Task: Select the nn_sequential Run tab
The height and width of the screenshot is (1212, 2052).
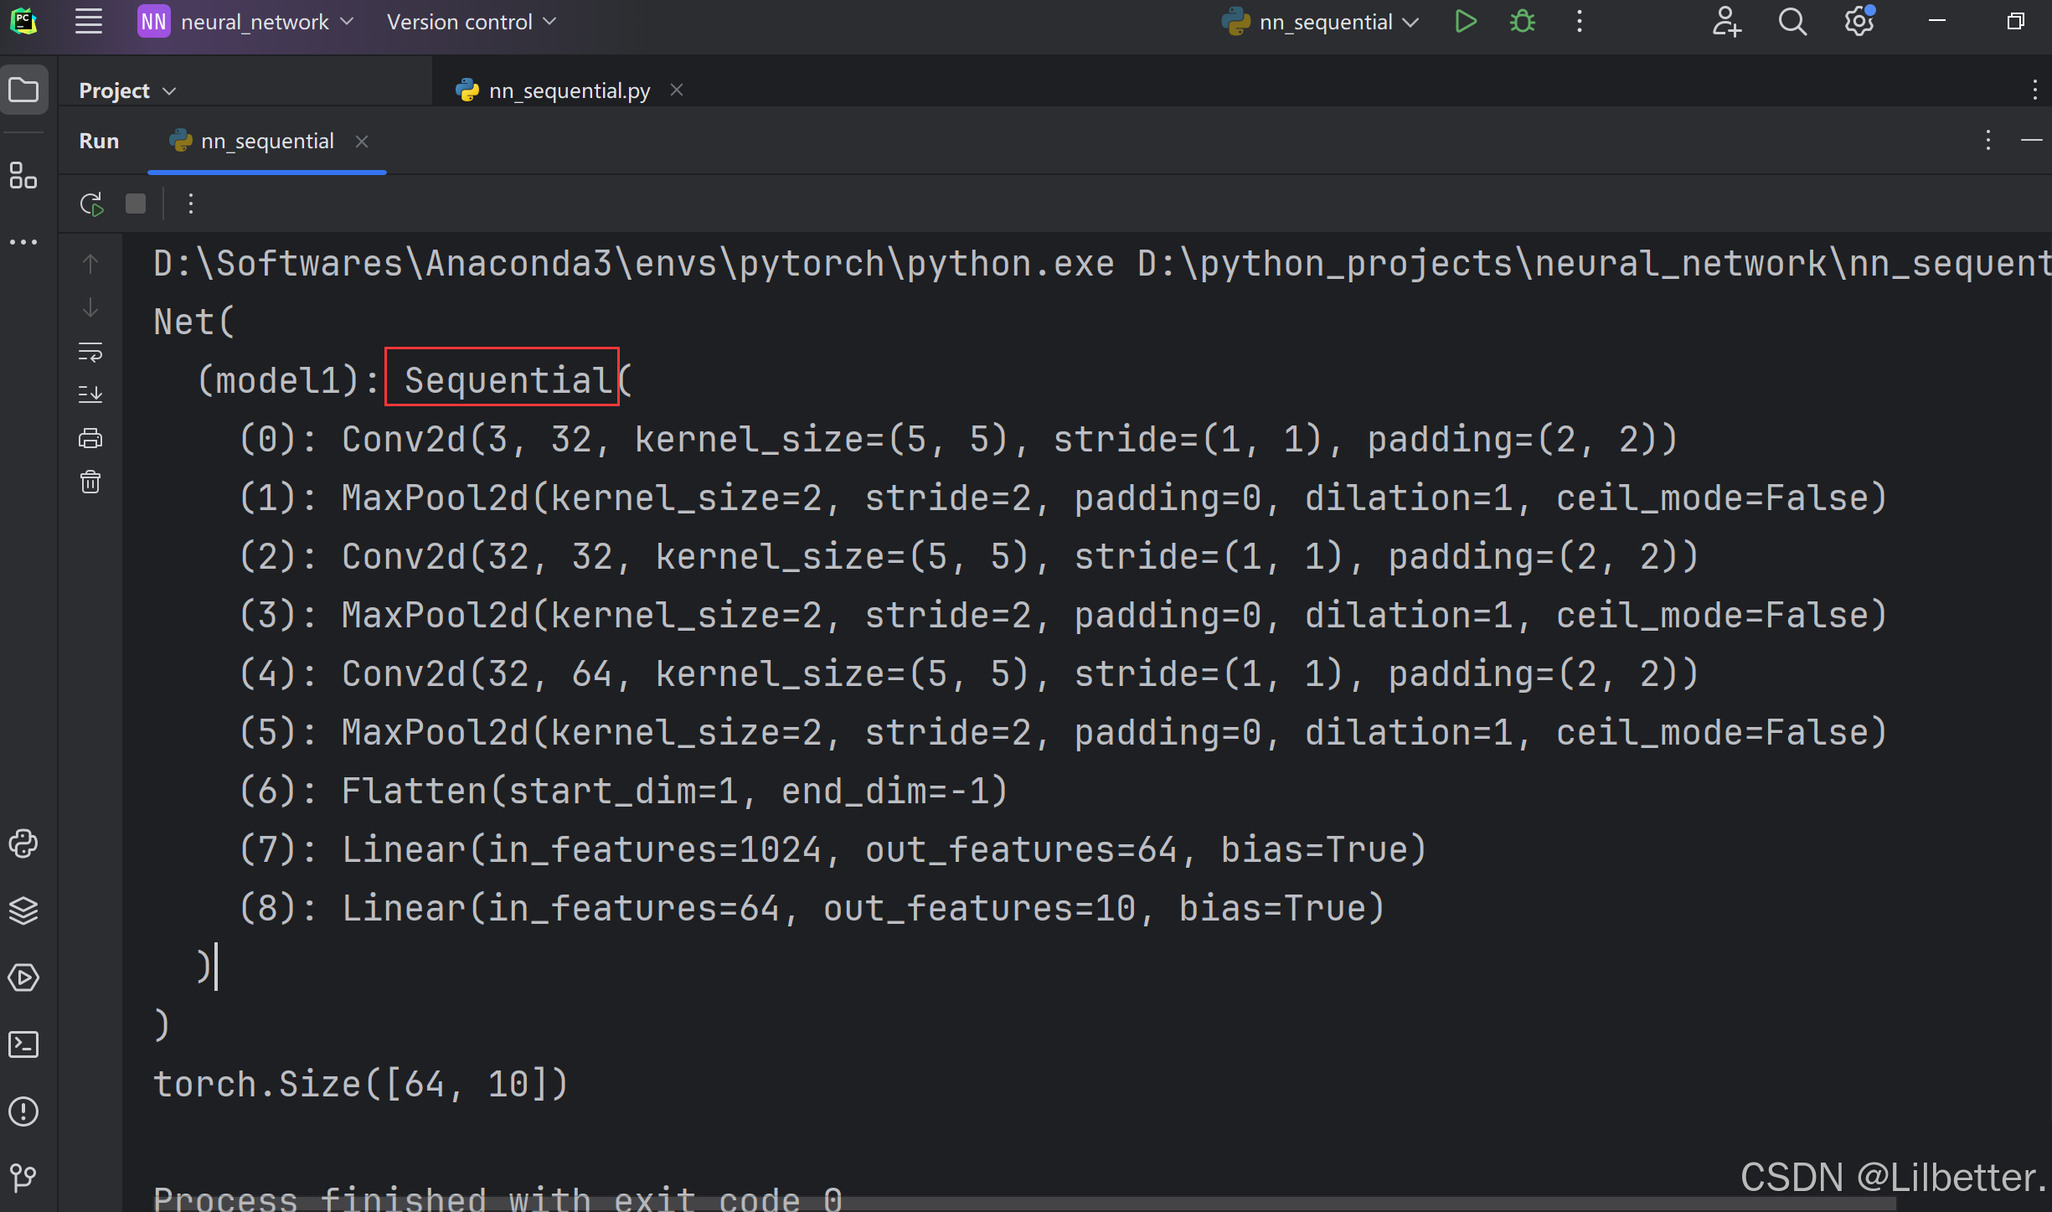Action: (x=266, y=141)
